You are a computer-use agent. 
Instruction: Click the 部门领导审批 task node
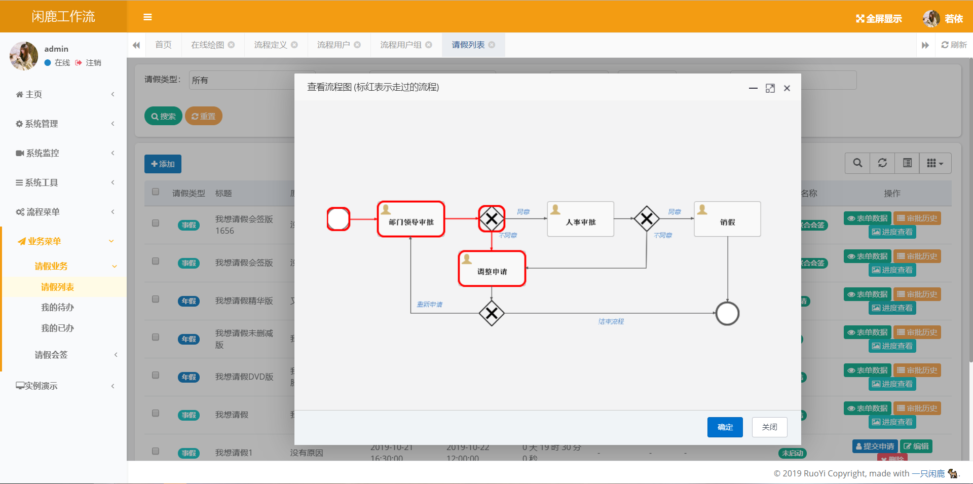[x=411, y=219]
